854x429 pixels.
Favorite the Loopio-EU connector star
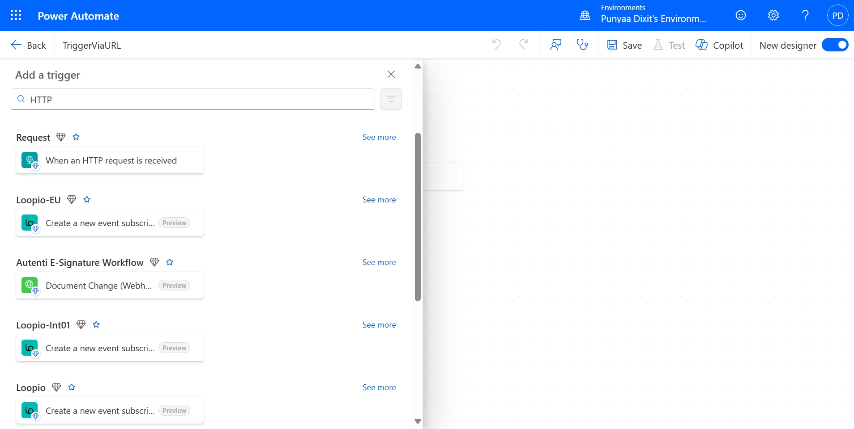87,200
